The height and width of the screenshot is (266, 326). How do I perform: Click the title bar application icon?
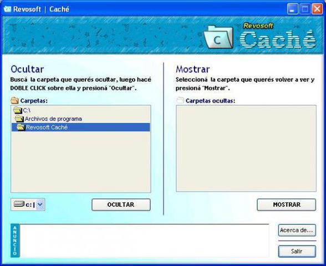[7, 9]
